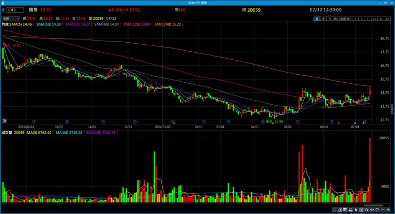The image size is (395, 214).
Task: Switch to the 3-minute chart button
Action: tap(361, 19)
